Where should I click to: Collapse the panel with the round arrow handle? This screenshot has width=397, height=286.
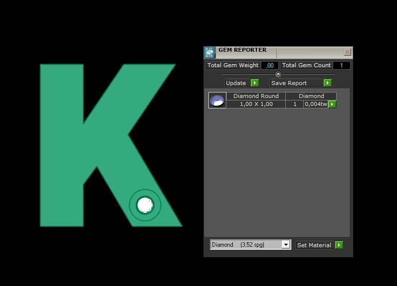click(x=278, y=74)
